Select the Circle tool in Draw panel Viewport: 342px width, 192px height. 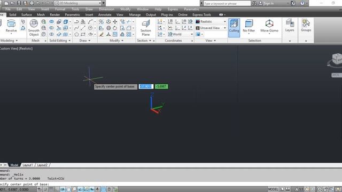[x=90, y=28]
